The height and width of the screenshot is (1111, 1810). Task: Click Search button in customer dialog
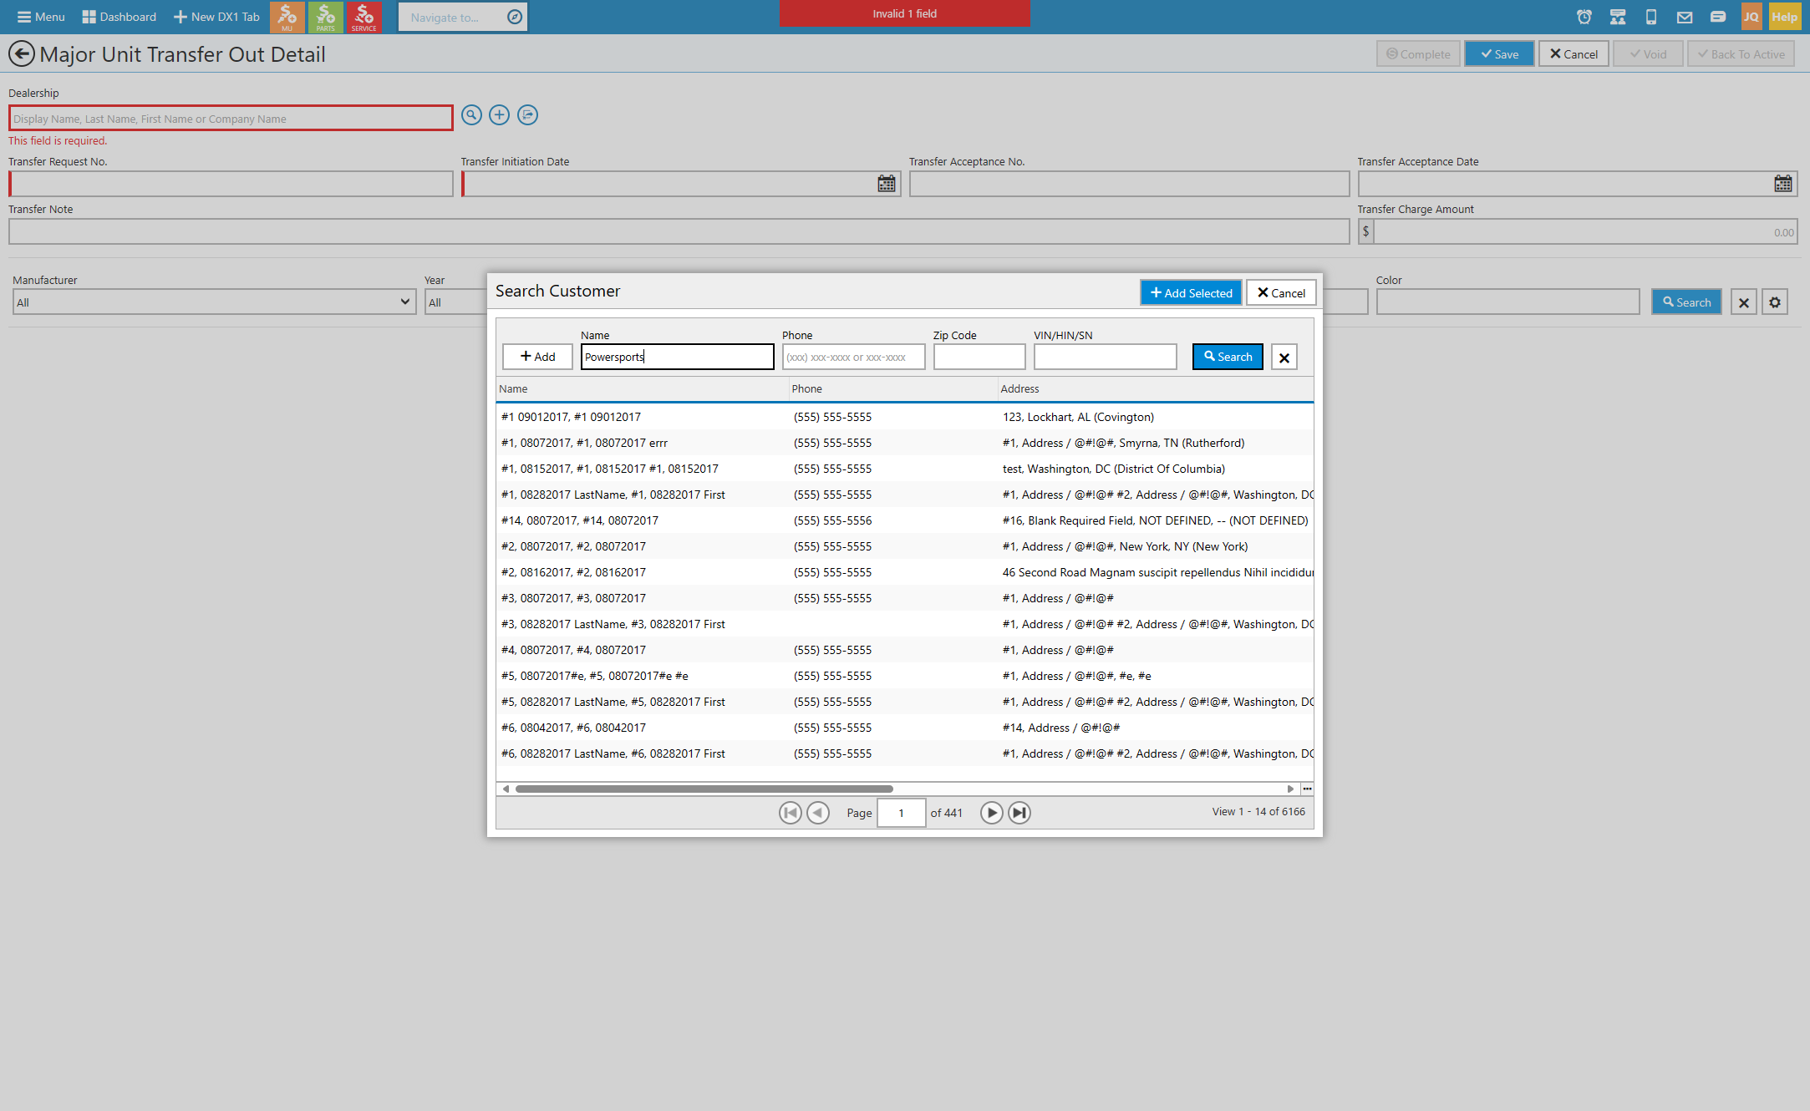(x=1228, y=357)
